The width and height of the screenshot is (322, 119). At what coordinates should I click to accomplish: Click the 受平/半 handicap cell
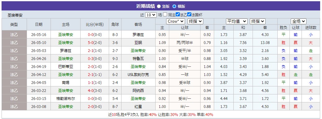tap(185, 50)
